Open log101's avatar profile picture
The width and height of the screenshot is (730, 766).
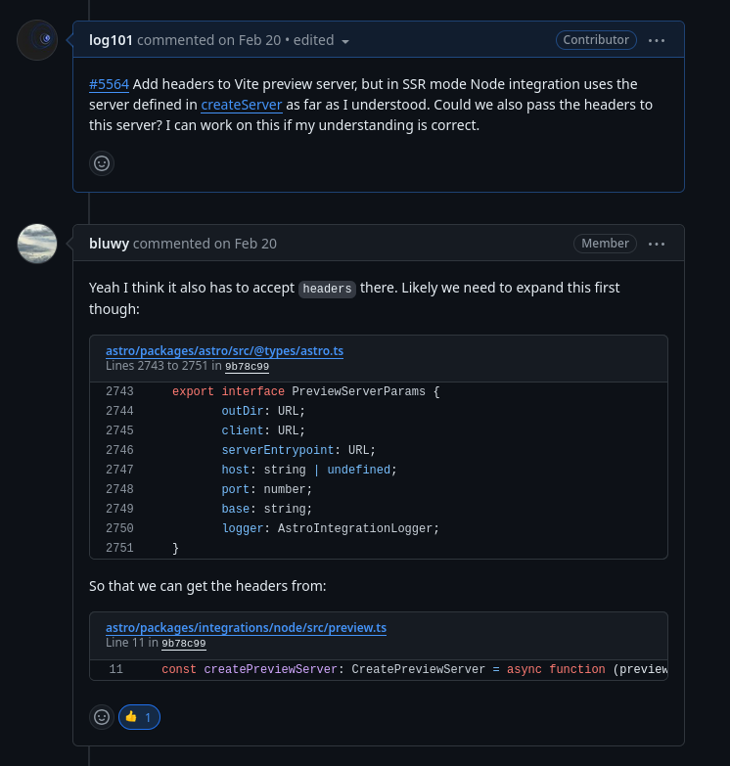click(37, 40)
